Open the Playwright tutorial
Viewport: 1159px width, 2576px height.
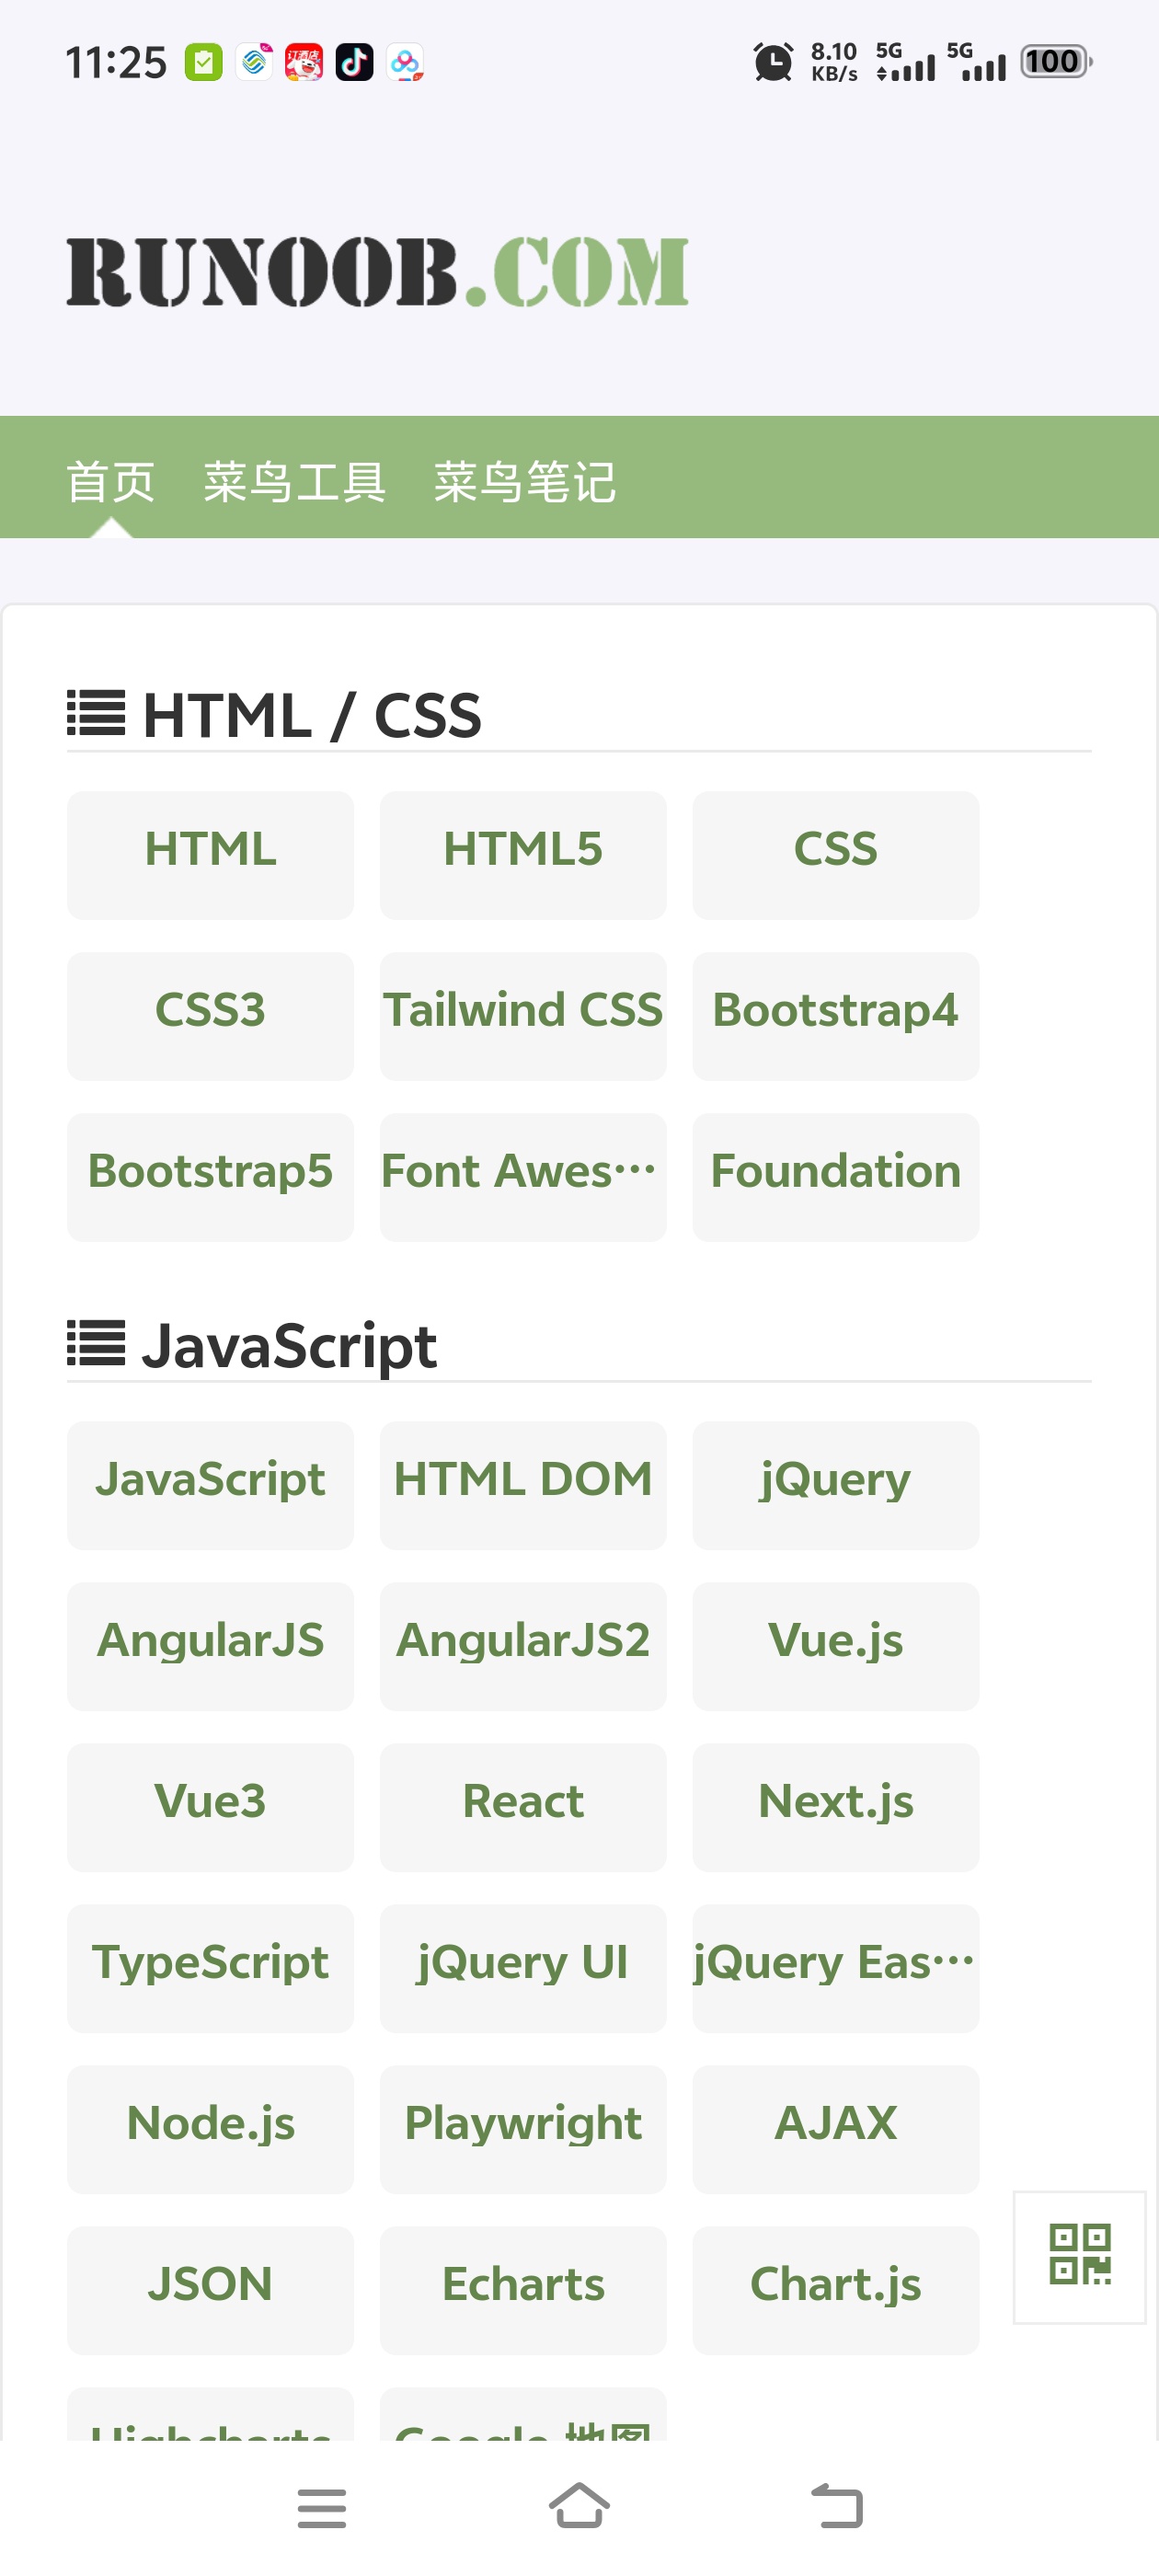pos(523,2129)
